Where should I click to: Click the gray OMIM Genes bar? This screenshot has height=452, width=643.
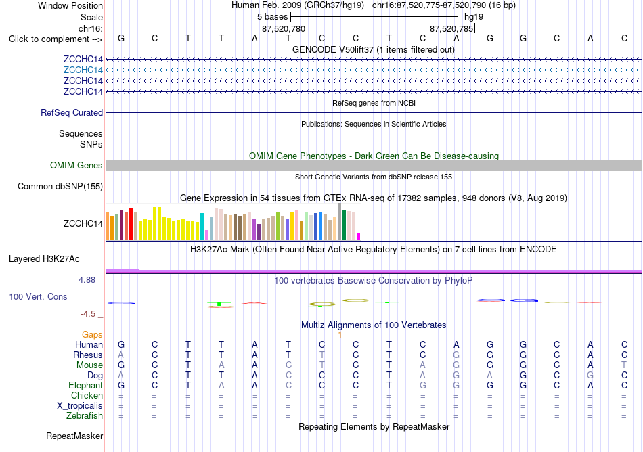374,165
